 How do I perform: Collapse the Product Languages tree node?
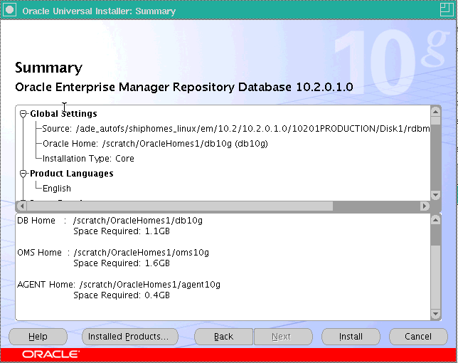(23, 174)
